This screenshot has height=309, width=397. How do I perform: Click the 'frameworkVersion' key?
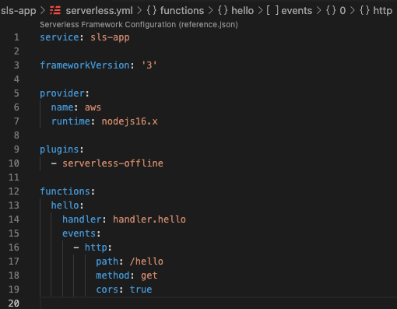pyautogui.click(x=85, y=65)
